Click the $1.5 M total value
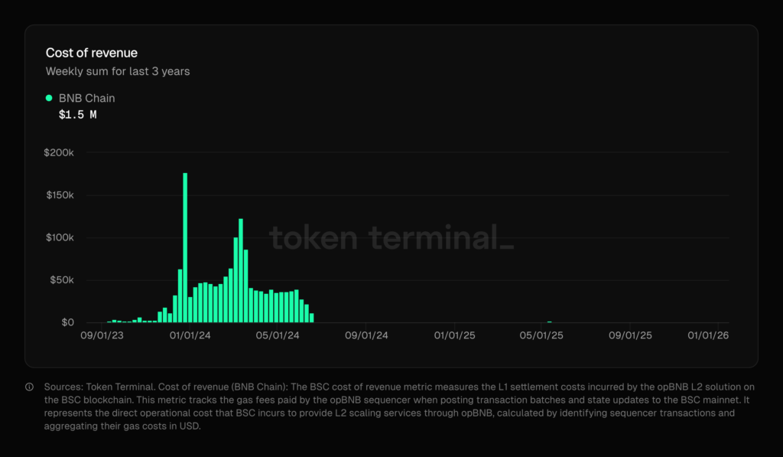The width and height of the screenshot is (783, 457). tap(77, 115)
